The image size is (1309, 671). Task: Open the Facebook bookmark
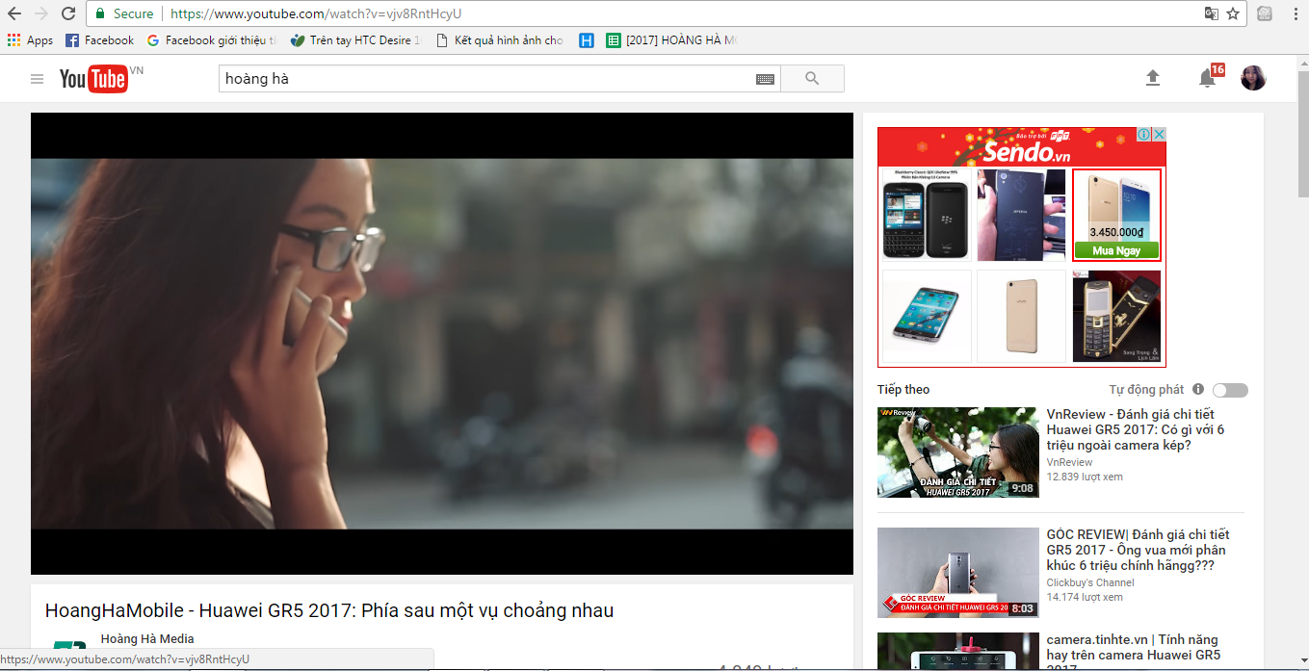(99, 40)
